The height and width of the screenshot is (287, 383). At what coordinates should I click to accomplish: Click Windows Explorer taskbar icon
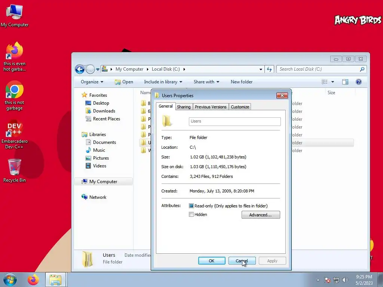click(55, 280)
